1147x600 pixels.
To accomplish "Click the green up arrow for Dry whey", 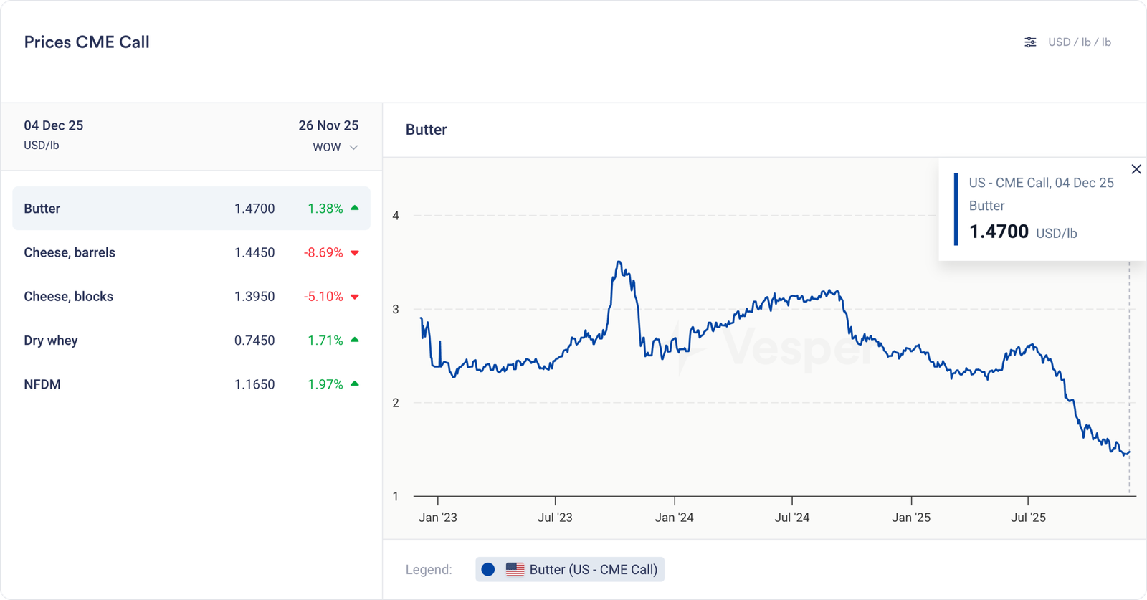I will [x=355, y=340].
